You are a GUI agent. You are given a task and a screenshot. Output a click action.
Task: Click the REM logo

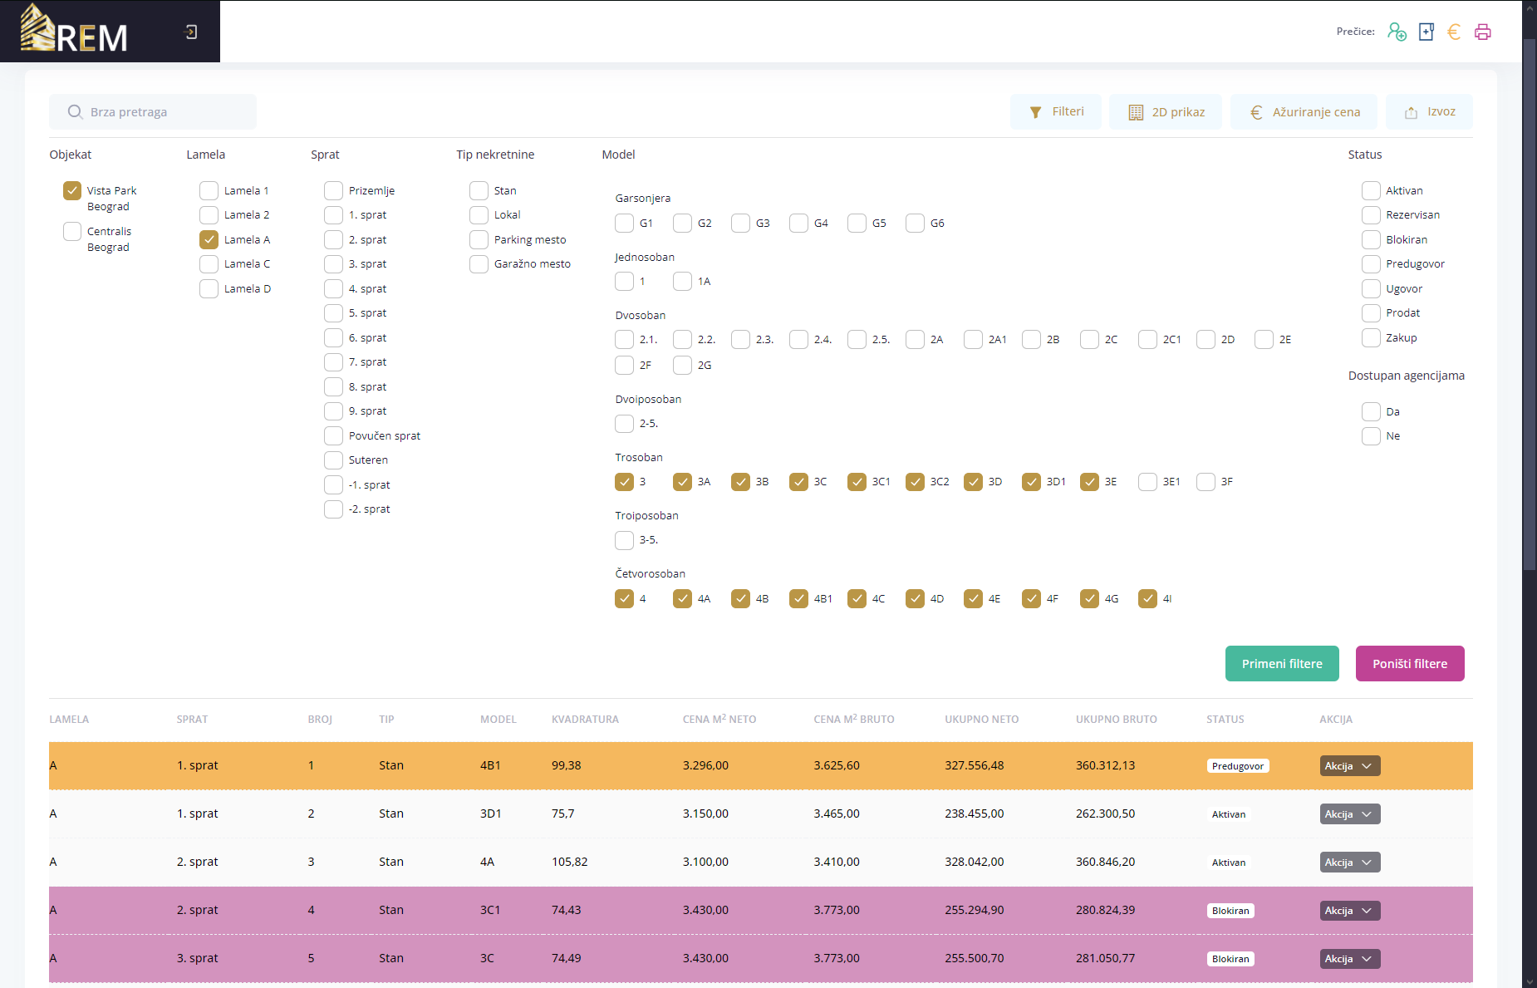pyautogui.click(x=75, y=30)
